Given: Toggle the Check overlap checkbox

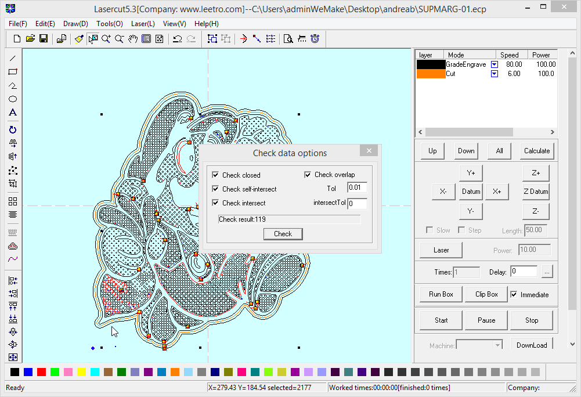Looking at the screenshot, I should (x=308, y=175).
